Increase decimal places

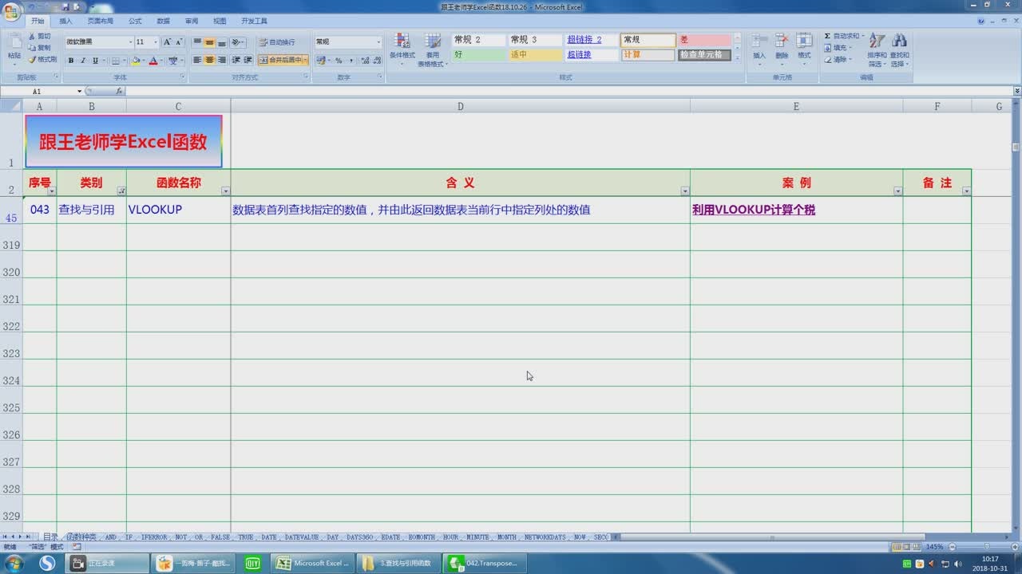tap(365, 61)
